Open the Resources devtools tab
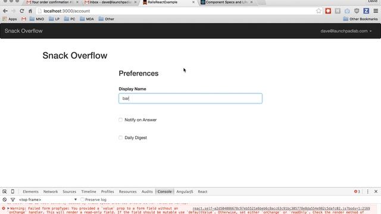Image resolution: width=381 pixels, height=214 pixels. 127,191
